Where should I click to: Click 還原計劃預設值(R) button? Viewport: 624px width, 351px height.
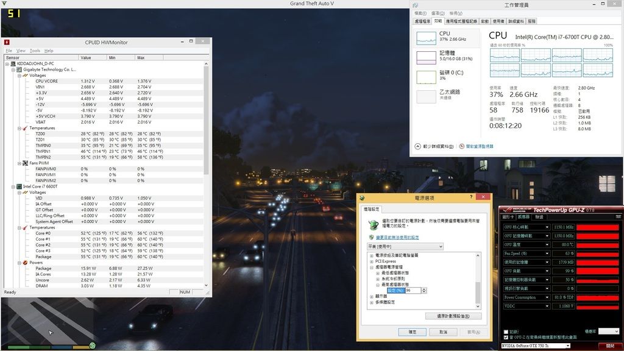[x=453, y=316]
